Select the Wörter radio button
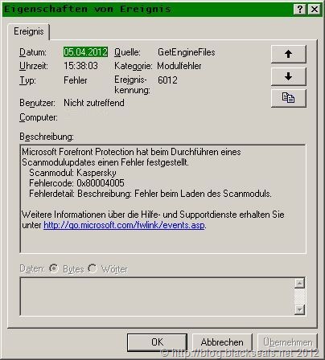Image resolution: width=325 pixels, height=360 pixels. 93,268
